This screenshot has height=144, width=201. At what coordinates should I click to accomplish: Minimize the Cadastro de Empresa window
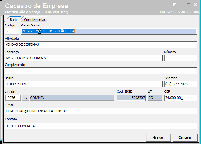coord(181,5)
